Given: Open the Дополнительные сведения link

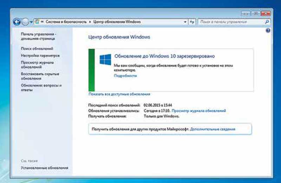Looking at the screenshot, I should (x=213, y=129).
